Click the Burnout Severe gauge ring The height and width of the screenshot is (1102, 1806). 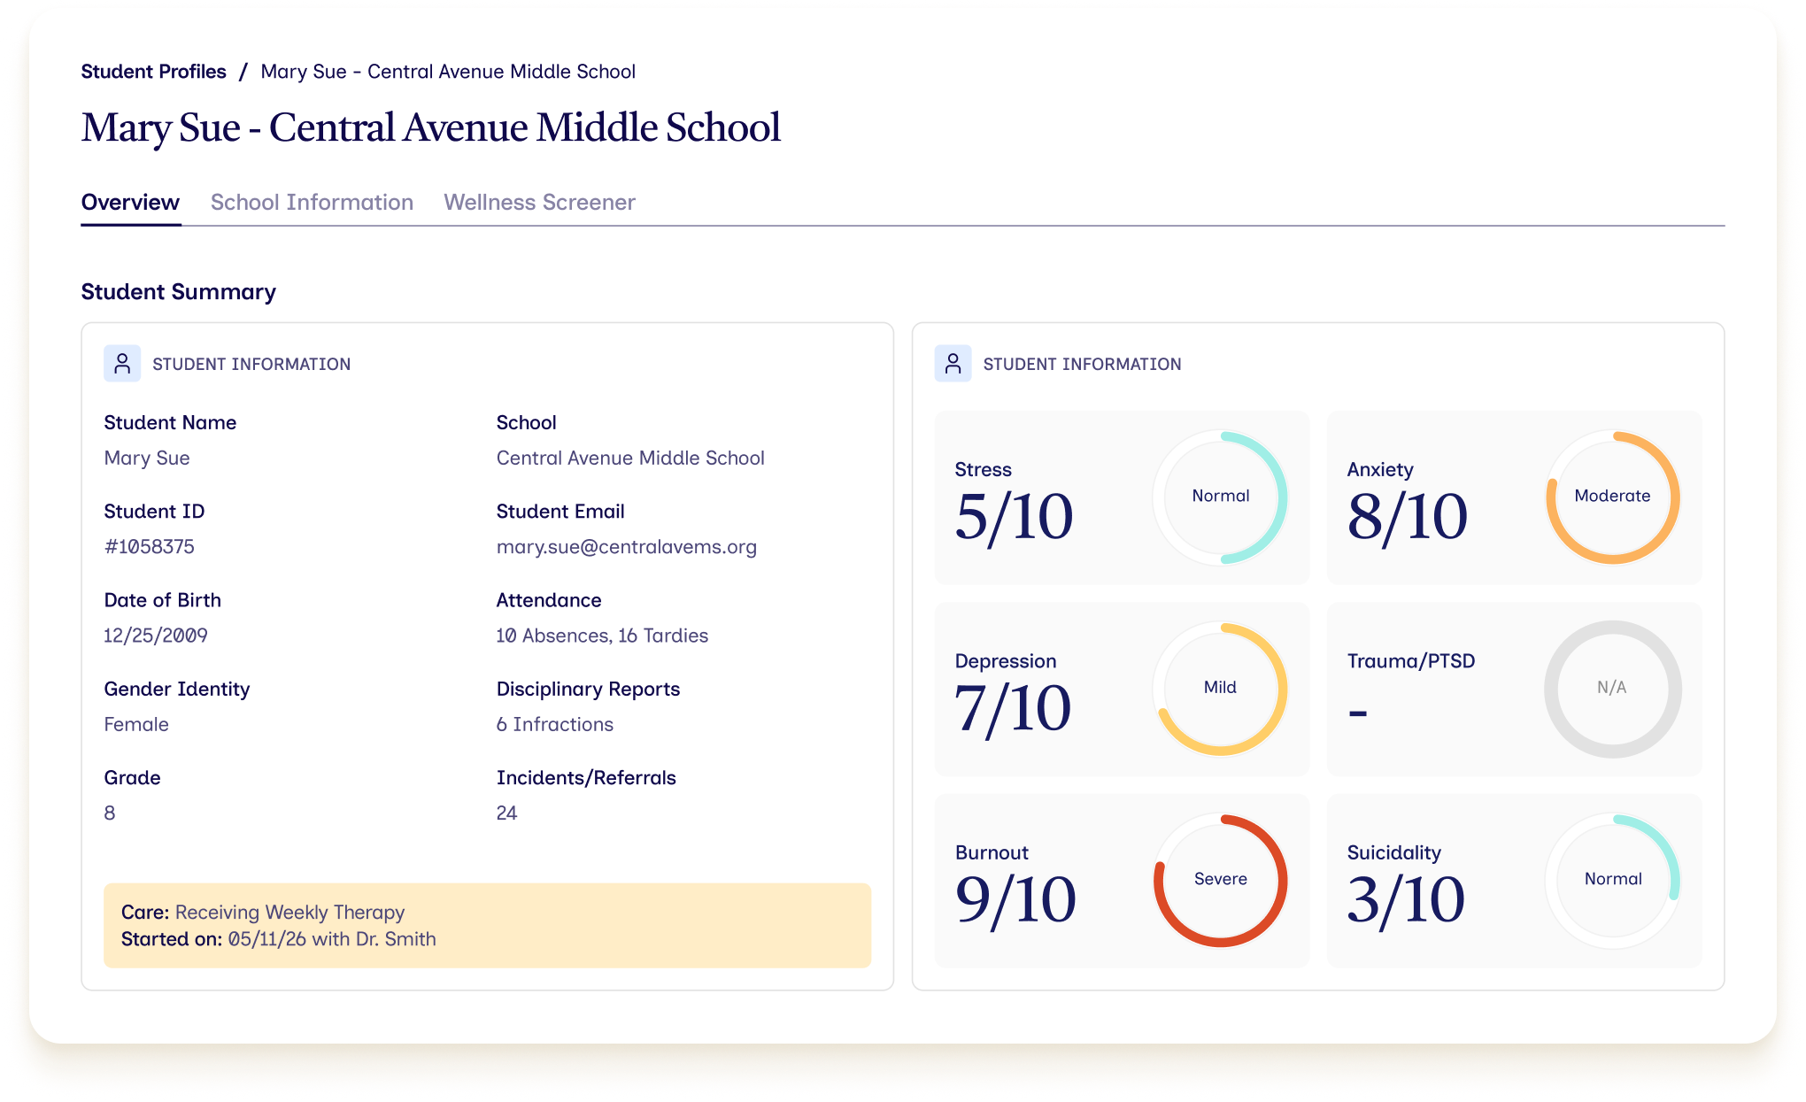tap(1220, 881)
